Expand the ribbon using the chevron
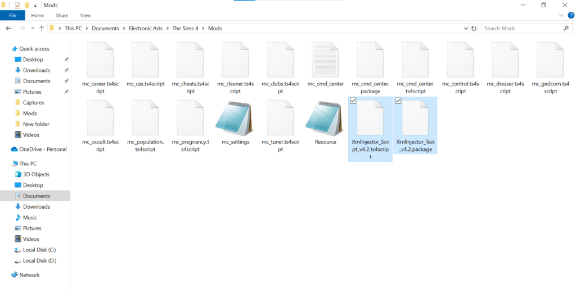Image resolution: width=576 pixels, height=293 pixels. [560, 16]
